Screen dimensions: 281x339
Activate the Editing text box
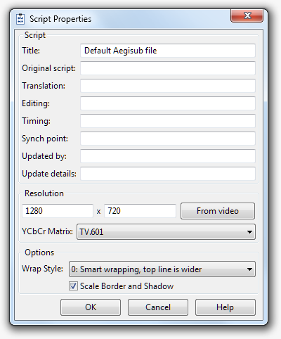click(168, 103)
